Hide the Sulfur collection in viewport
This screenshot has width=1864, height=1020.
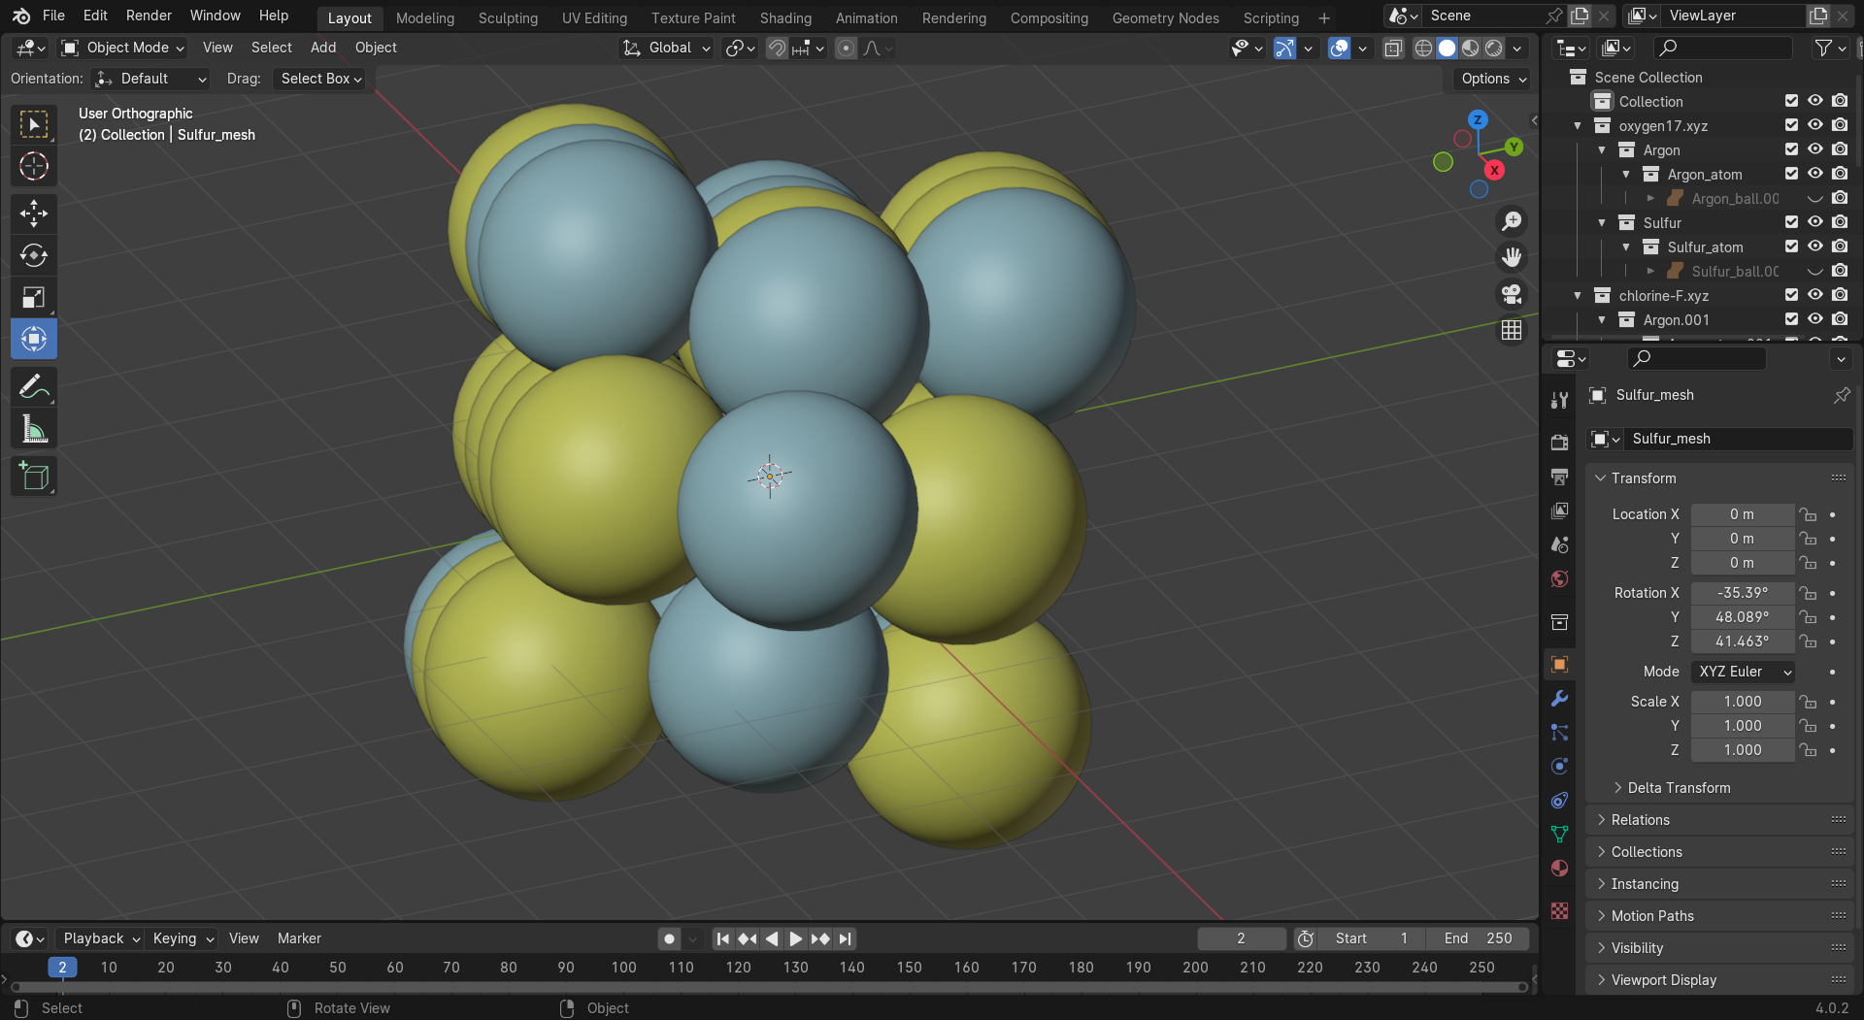click(1814, 222)
